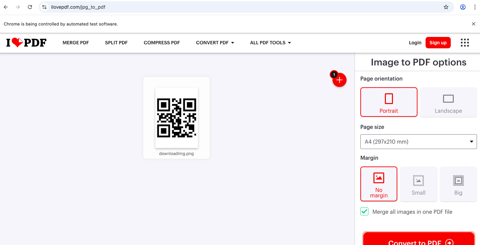Viewport: 480px width, 245px height.
Task: Open COMPRESS PDF tool
Action: coord(162,43)
